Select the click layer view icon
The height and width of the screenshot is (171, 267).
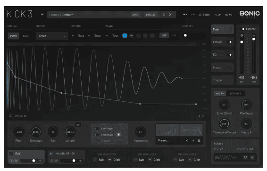coord(132,35)
